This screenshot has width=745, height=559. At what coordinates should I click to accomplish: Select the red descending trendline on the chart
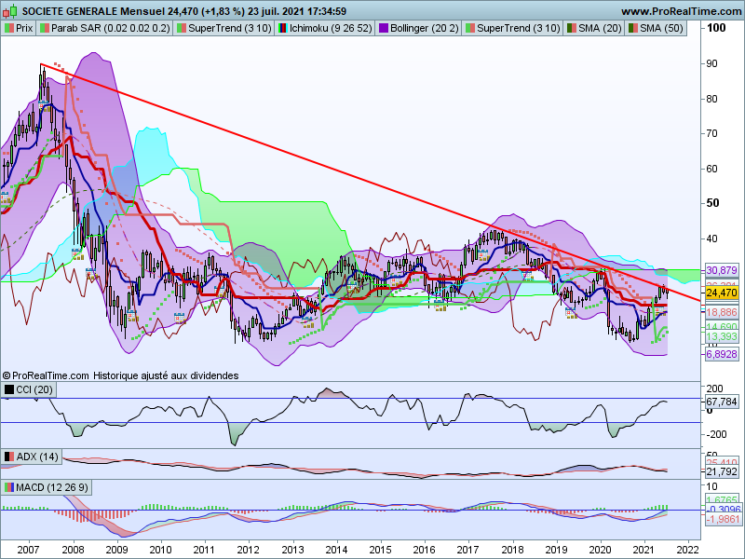pos(371,182)
